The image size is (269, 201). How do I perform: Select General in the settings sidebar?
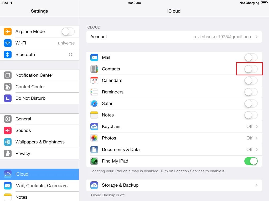pyautogui.click(x=39, y=119)
